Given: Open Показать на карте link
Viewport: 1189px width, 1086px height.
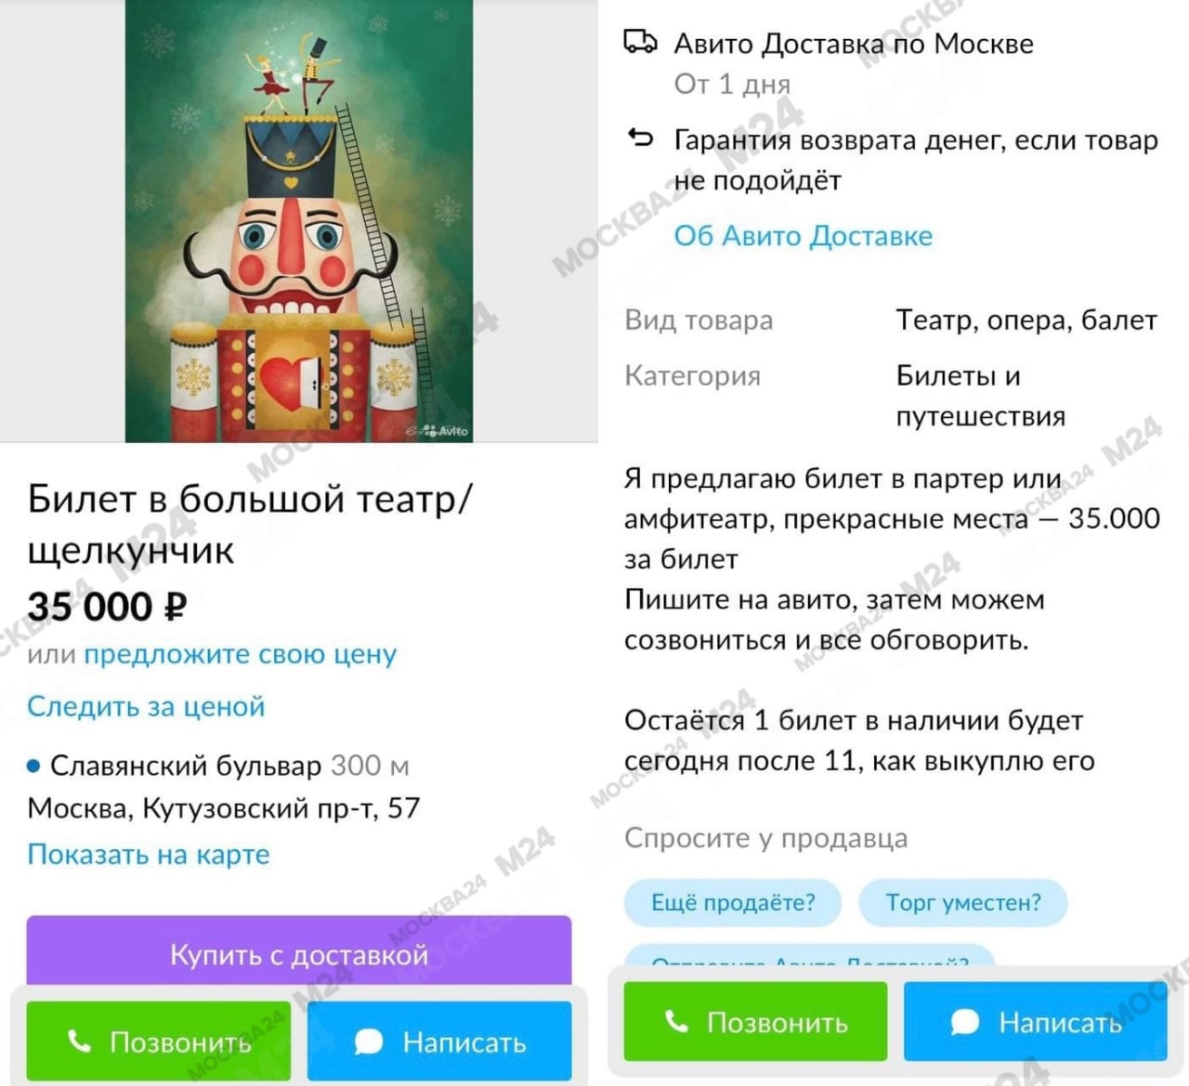Looking at the screenshot, I should (149, 854).
